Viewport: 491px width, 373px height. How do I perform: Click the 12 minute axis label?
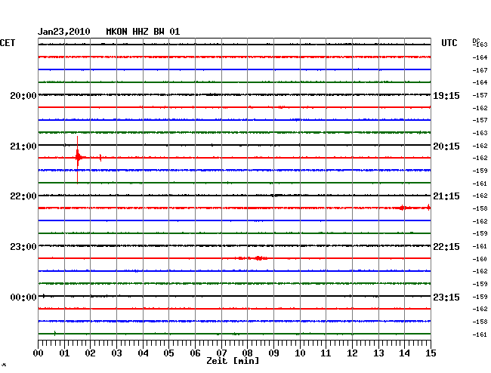(x=352, y=353)
